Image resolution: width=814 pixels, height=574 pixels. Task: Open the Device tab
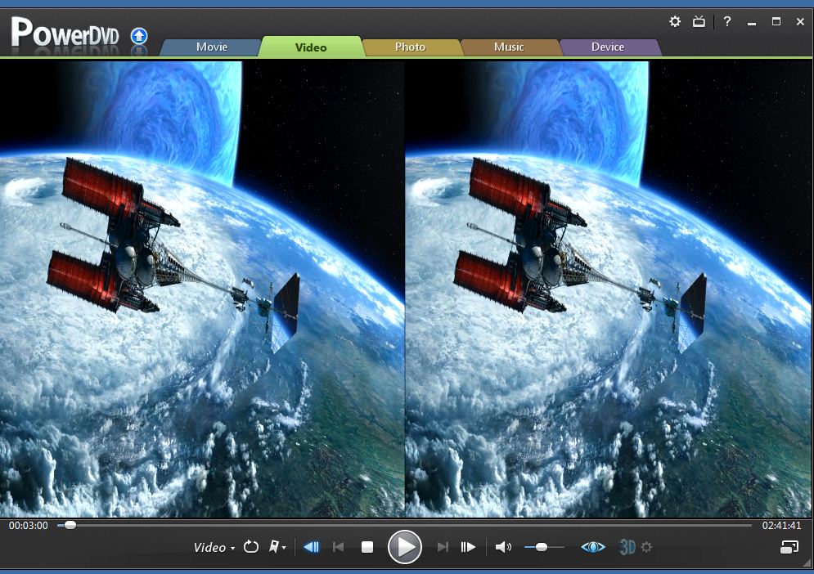tap(608, 47)
